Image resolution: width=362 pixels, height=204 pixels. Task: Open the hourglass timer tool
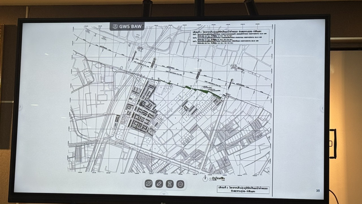coord(170,184)
